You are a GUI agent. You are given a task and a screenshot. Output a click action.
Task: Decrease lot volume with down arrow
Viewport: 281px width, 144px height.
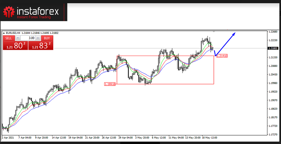click(x=18, y=38)
